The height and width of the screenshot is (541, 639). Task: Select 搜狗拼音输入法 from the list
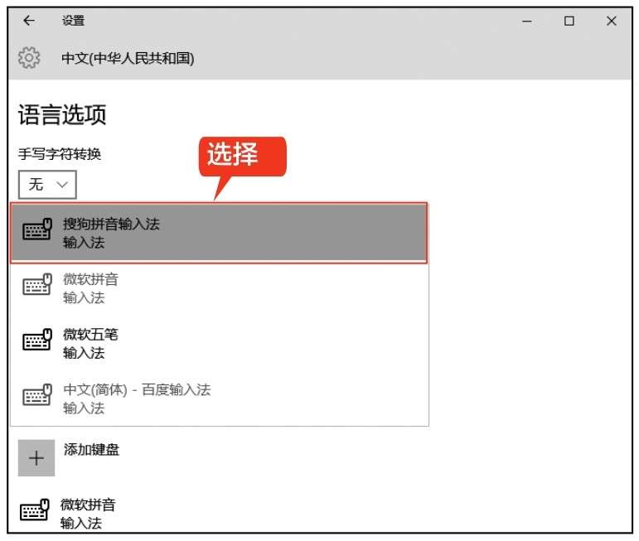tap(219, 233)
